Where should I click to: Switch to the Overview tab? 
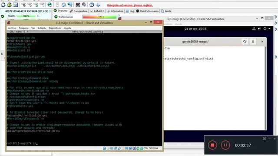(x=61, y=11)
